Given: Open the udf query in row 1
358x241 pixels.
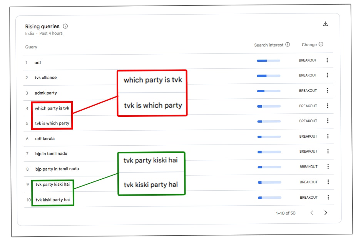Looking at the screenshot, I should pyautogui.click(x=38, y=63).
